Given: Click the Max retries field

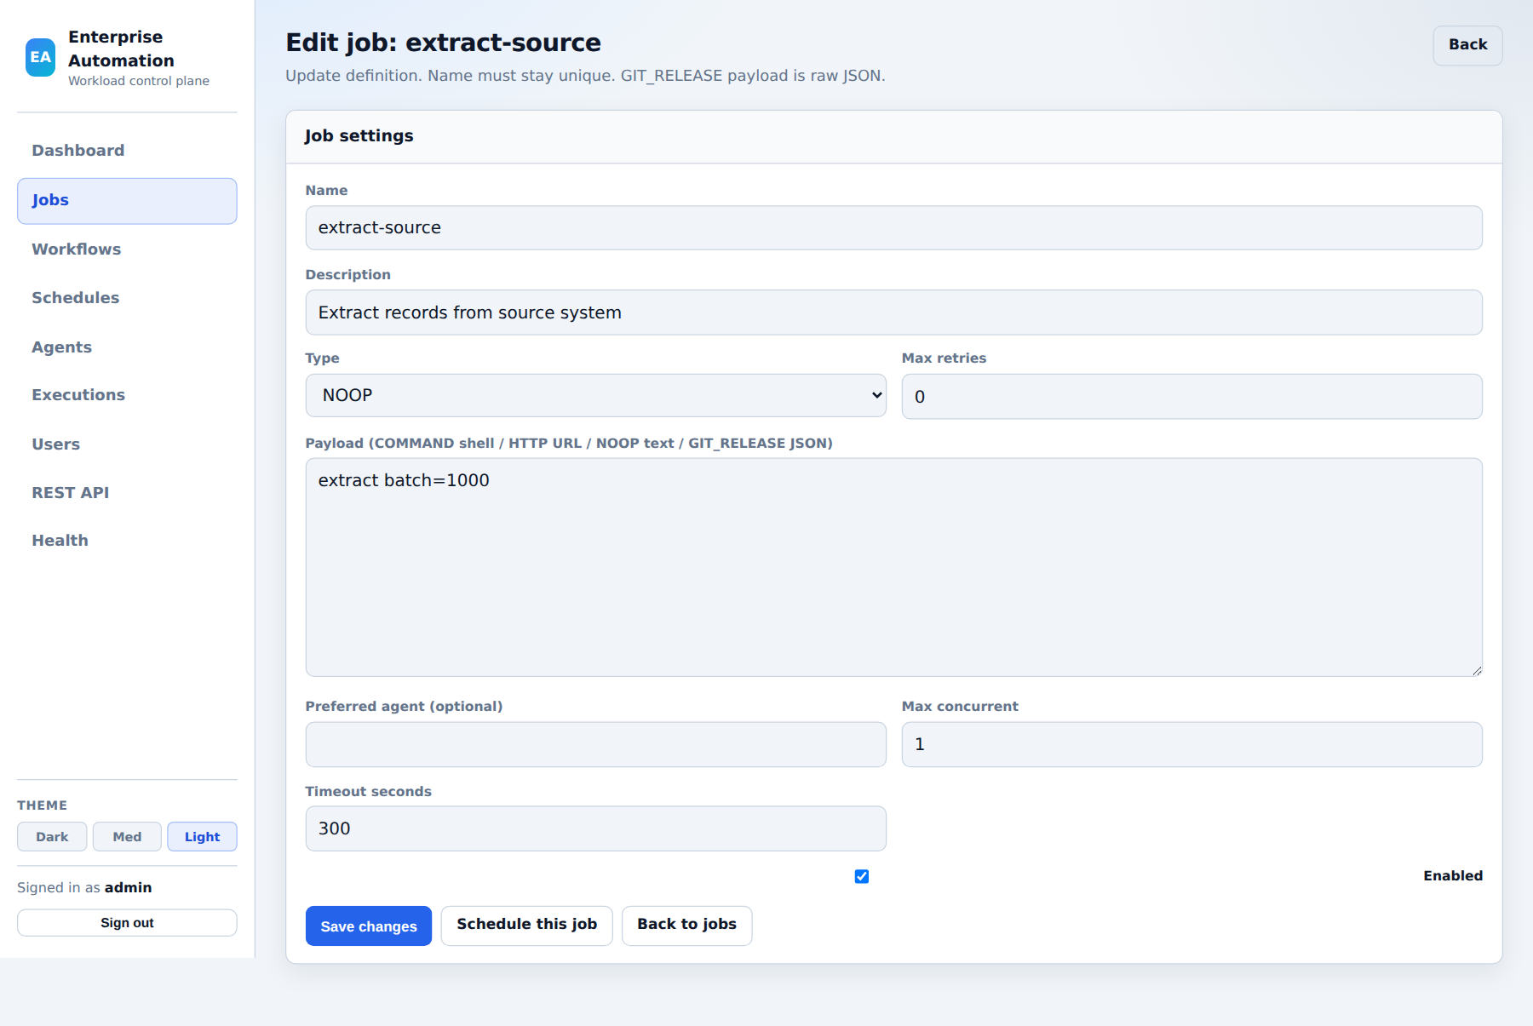Looking at the screenshot, I should (1191, 397).
